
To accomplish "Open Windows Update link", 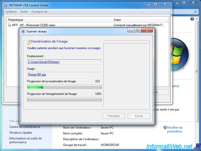I will click(x=21, y=133).
